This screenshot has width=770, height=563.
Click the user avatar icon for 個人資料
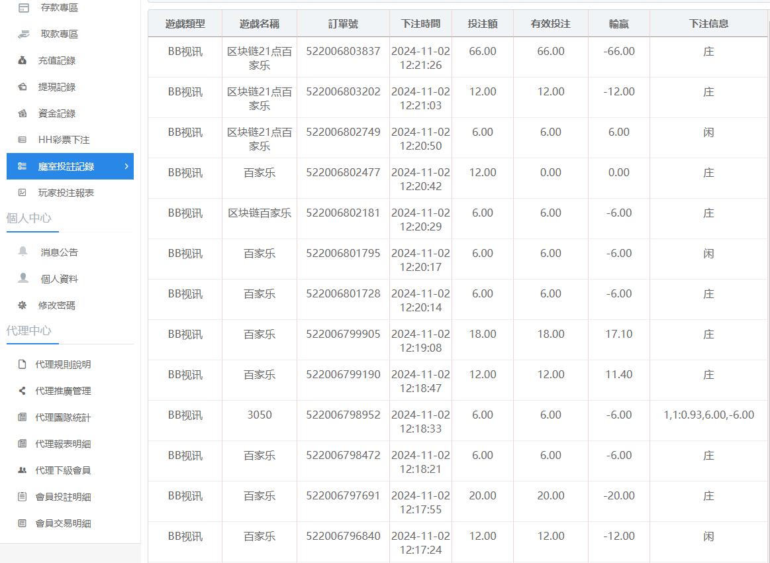tap(23, 278)
